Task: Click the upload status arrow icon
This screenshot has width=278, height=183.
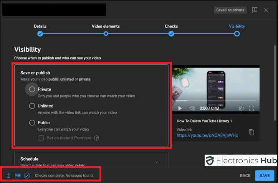Action: [x=8, y=176]
